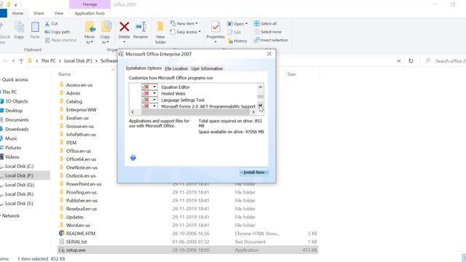The image size is (466, 262).
Task: Click the blue help icon in Office dialog
Action: click(x=133, y=158)
